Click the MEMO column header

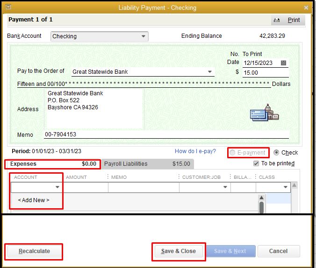click(119, 177)
